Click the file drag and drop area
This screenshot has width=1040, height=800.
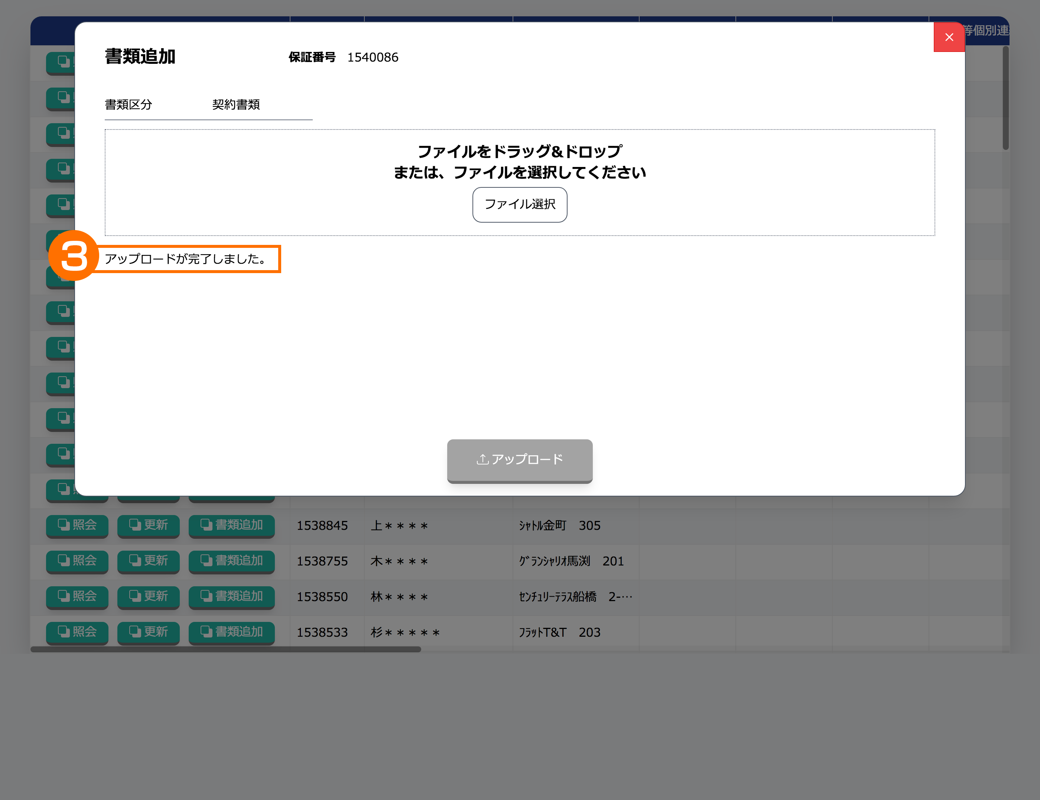(286, 183)
